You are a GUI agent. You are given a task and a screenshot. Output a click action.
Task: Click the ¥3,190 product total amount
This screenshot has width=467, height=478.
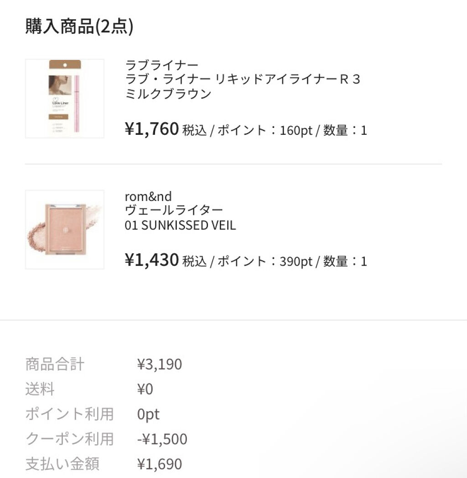[x=159, y=364]
